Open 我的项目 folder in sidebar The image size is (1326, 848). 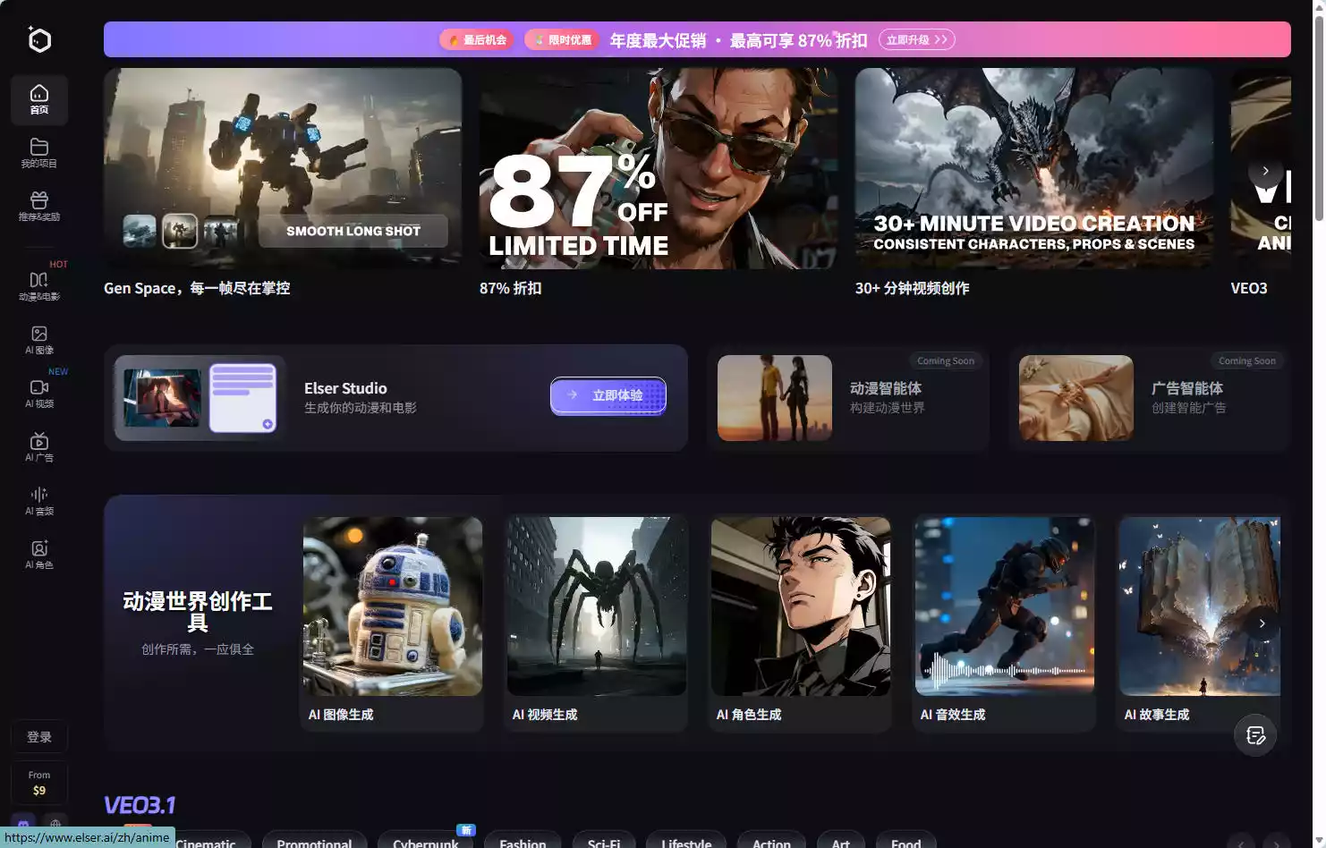pos(39,153)
